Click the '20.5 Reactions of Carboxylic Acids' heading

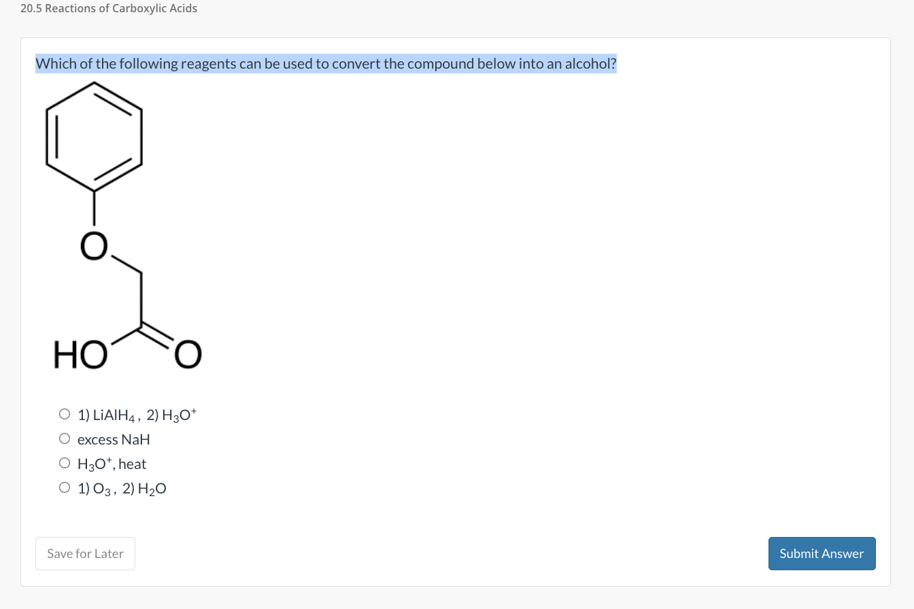click(x=109, y=8)
